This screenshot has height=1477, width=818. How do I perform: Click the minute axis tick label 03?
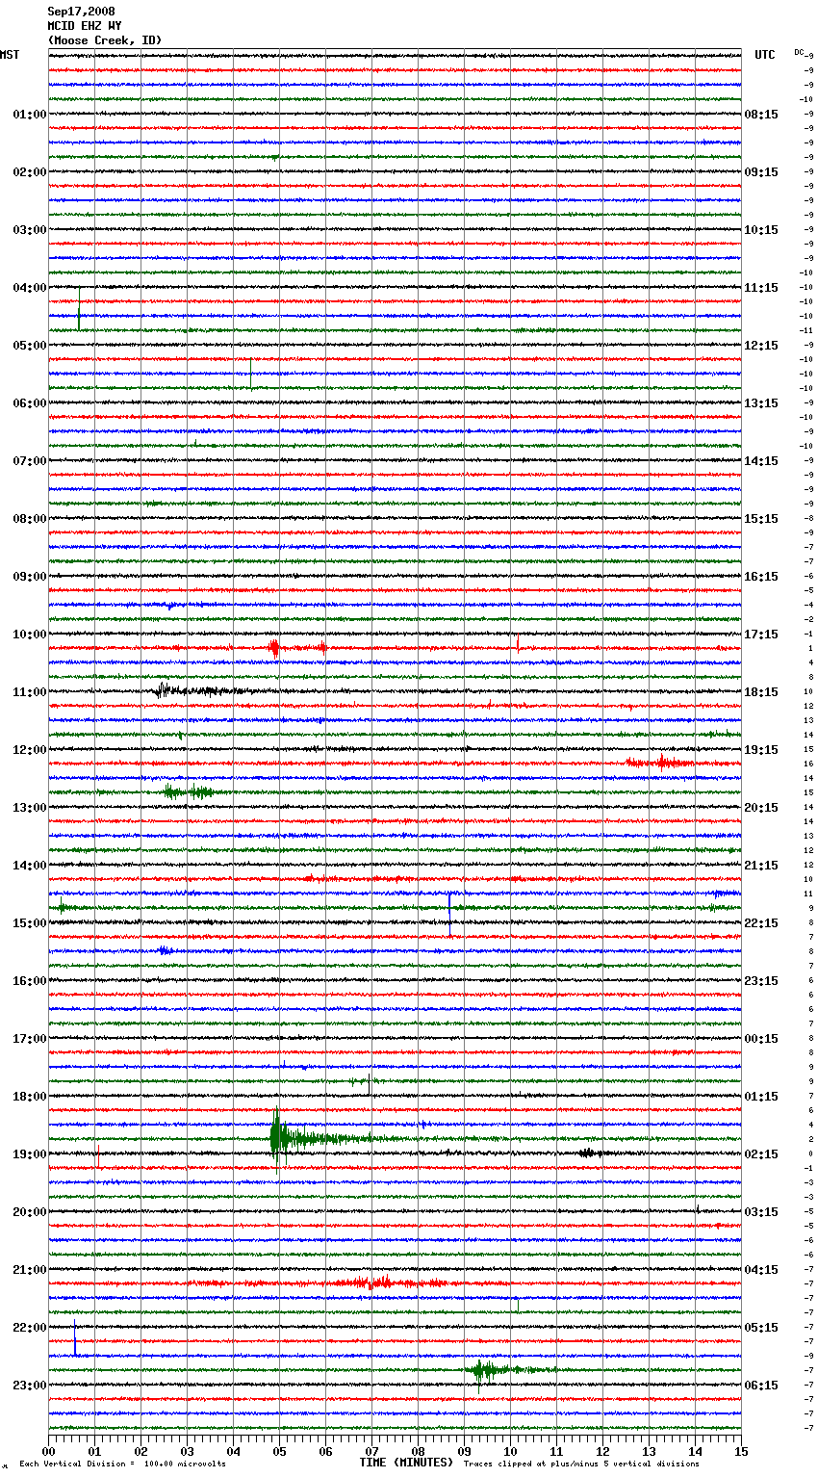point(188,1451)
